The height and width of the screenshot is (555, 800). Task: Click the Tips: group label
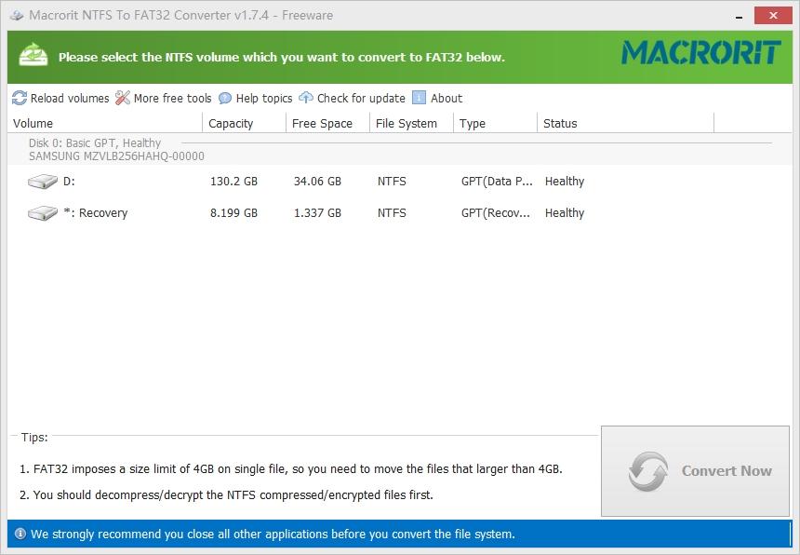coord(34,437)
